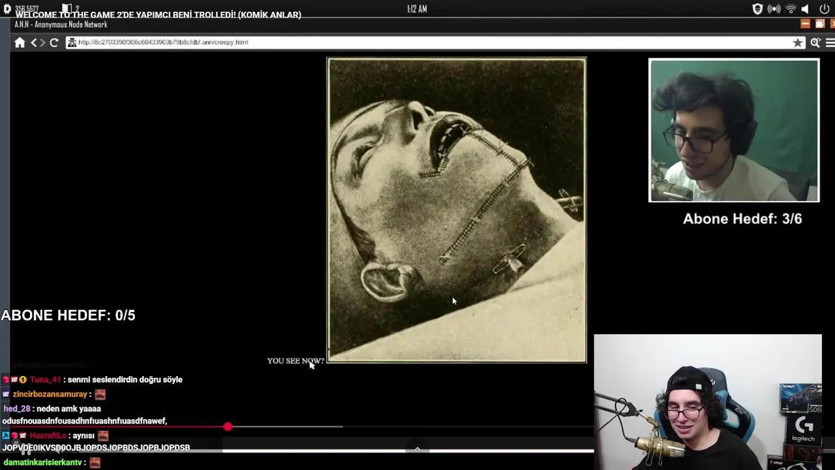Minimize the A.N.N browser window
The image size is (835, 470).
805,24
